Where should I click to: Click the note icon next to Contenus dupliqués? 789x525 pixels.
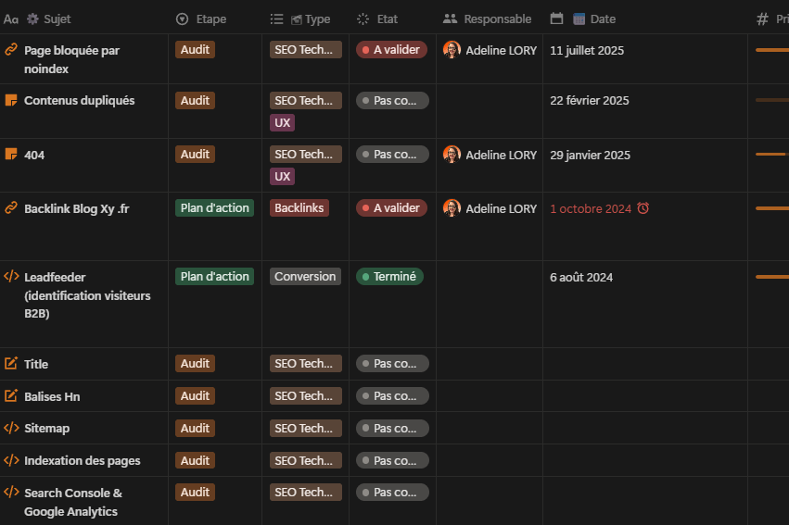point(11,100)
